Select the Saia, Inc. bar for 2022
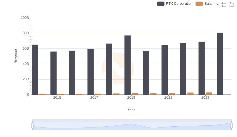 (x=190, y=94)
